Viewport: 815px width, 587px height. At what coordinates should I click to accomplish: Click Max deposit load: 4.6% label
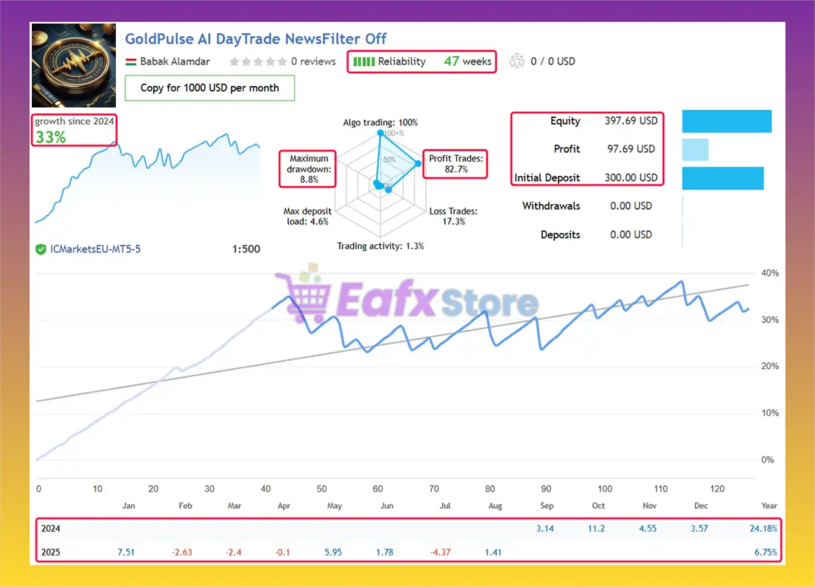point(306,216)
